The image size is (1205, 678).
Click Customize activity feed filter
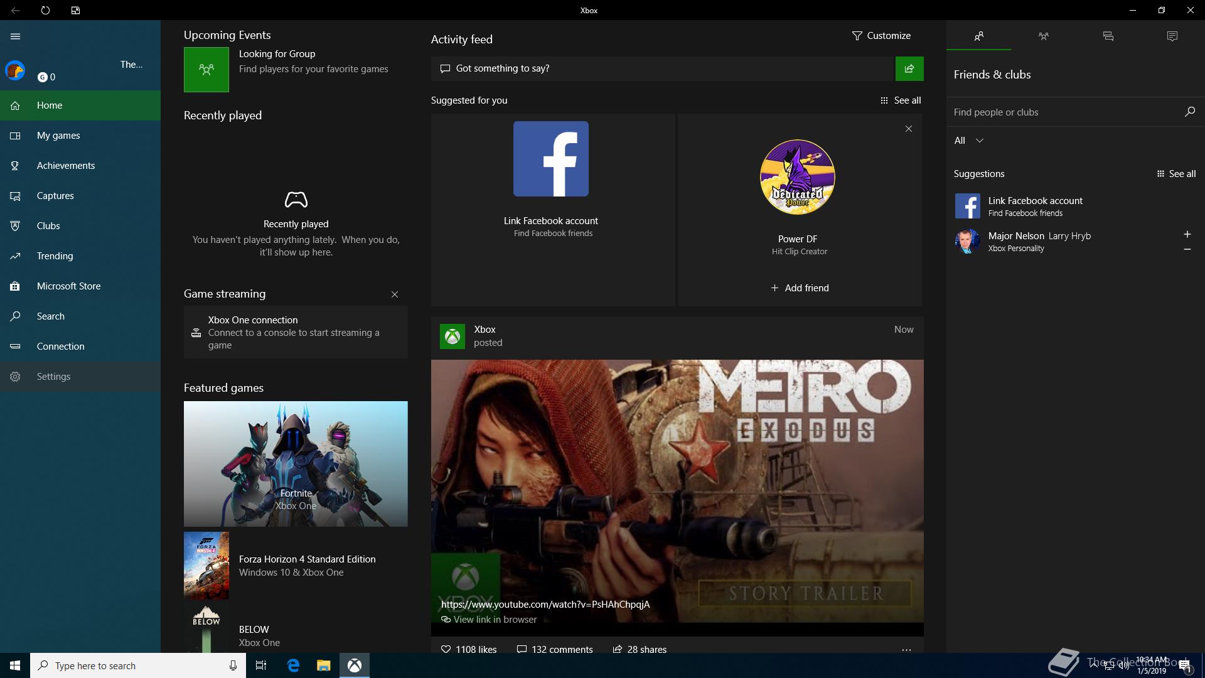click(881, 36)
